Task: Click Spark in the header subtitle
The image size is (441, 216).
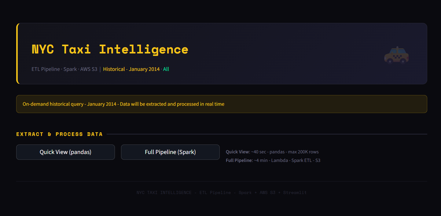Action: tap(70, 69)
